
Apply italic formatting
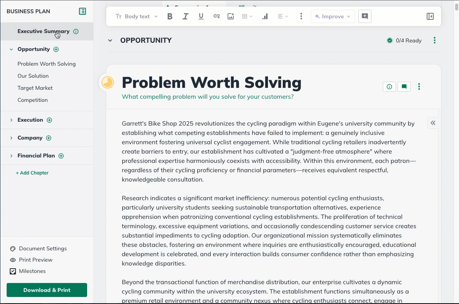click(x=186, y=16)
